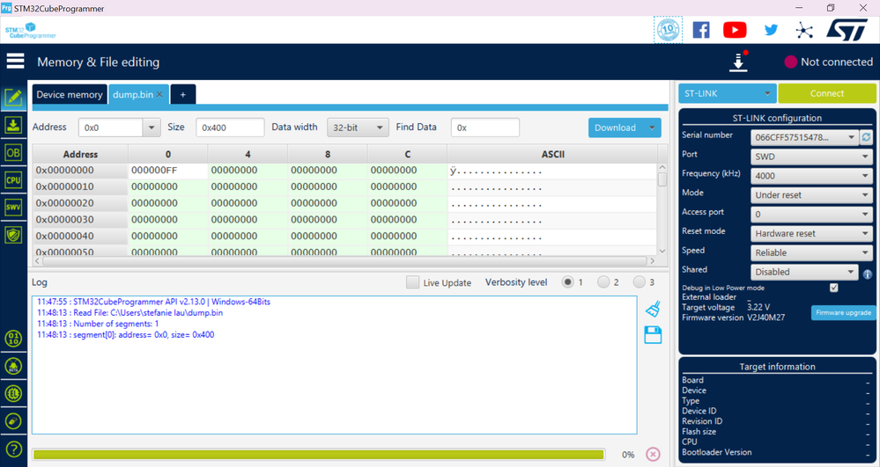Cancel operation with progress X icon

[653, 454]
